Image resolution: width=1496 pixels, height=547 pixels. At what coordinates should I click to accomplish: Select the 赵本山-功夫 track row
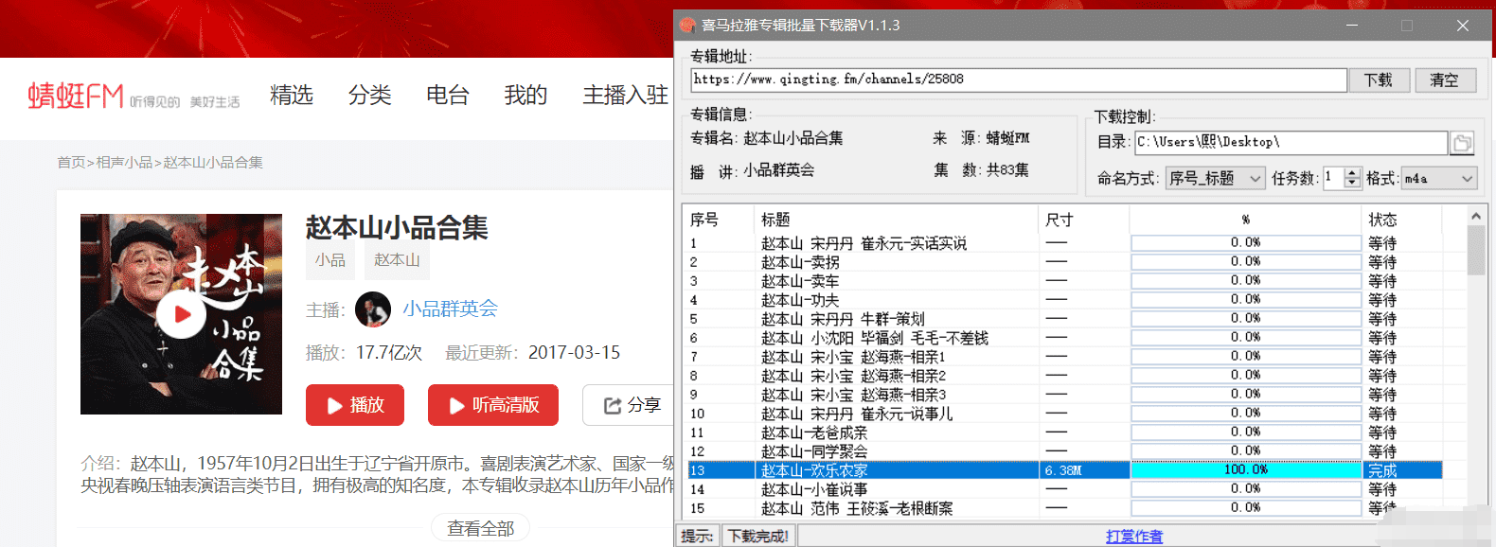pos(1063,300)
